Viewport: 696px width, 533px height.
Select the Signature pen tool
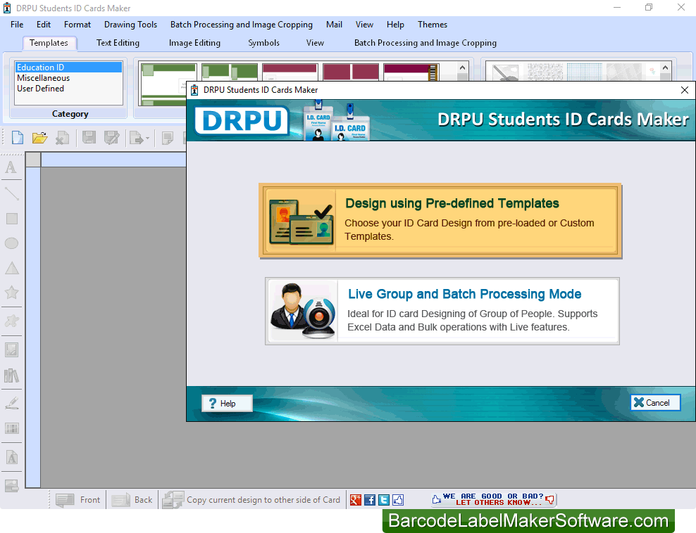tap(11, 403)
